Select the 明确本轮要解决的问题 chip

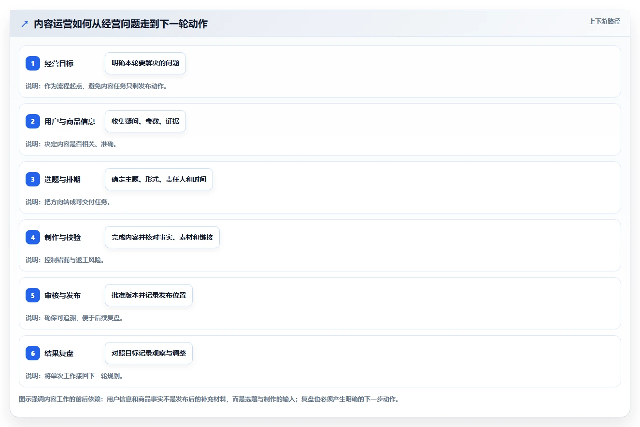[145, 63]
